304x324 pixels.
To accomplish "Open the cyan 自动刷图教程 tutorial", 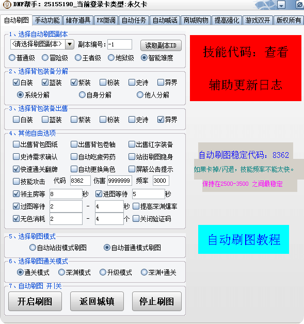I will click(244, 239).
